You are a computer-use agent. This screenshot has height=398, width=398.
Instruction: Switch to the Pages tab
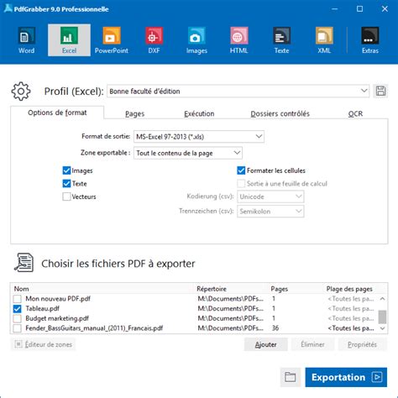coord(134,113)
